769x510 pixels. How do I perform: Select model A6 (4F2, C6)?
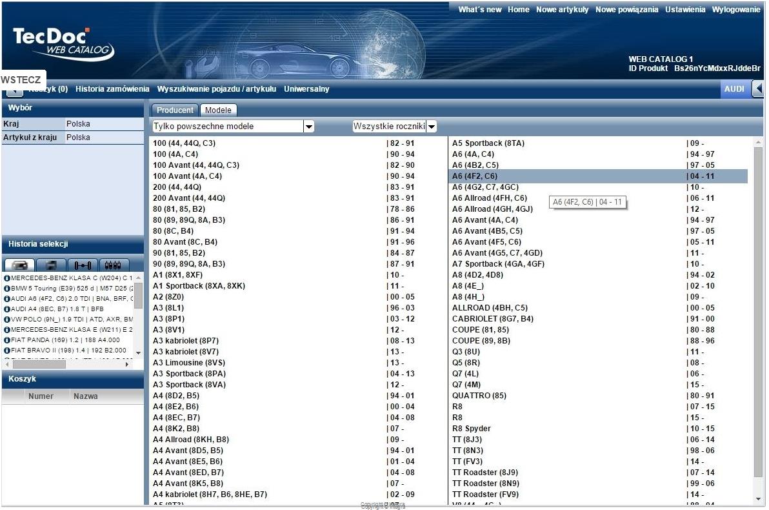tap(598, 176)
